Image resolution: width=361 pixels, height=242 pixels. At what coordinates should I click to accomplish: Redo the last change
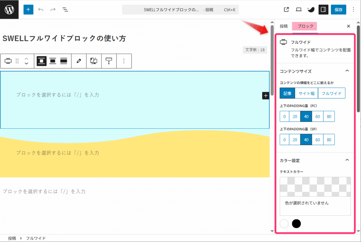[53, 10]
